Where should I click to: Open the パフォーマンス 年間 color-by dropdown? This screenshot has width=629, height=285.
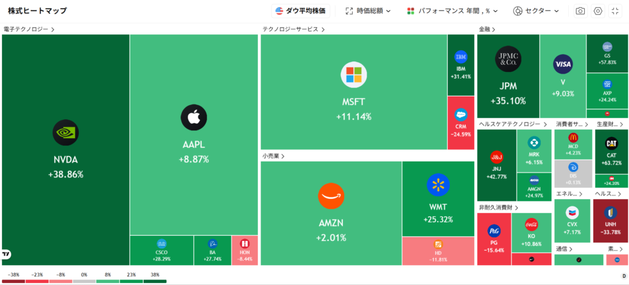click(452, 11)
